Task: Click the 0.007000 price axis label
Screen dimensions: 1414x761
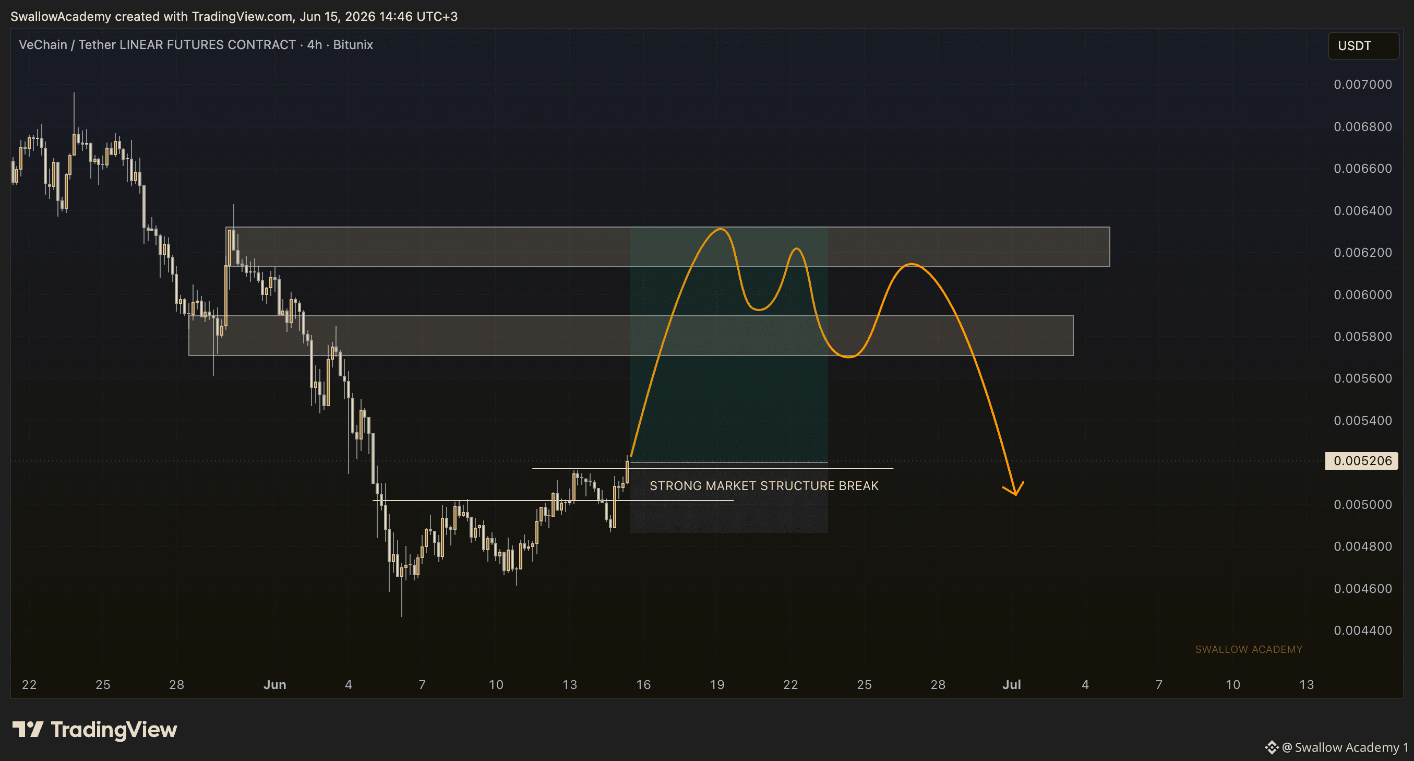Action: pyautogui.click(x=1363, y=85)
